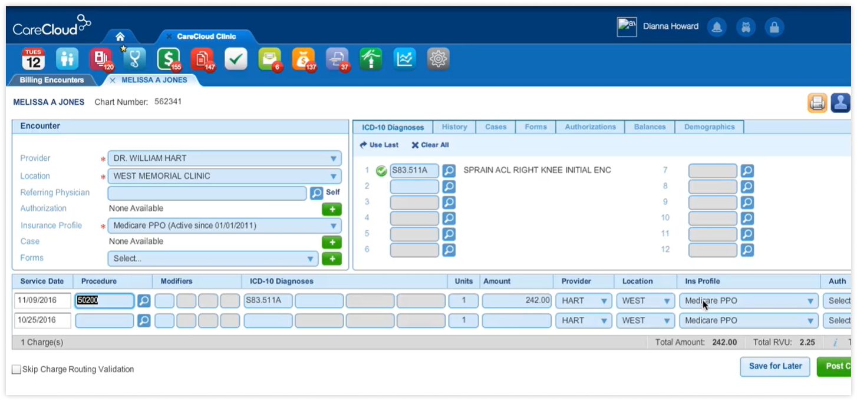Search referring physician with magnifier icon
Screen dimensions: 857x401
[x=317, y=193]
